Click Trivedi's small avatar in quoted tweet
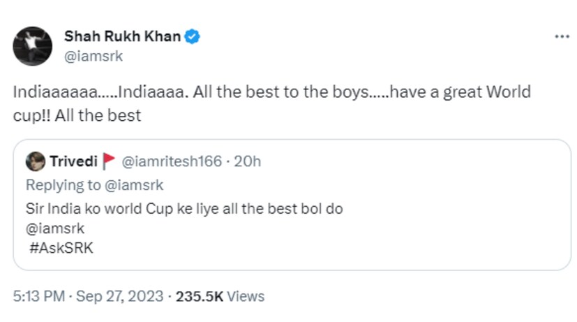The image size is (577, 322). [x=36, y=162]
